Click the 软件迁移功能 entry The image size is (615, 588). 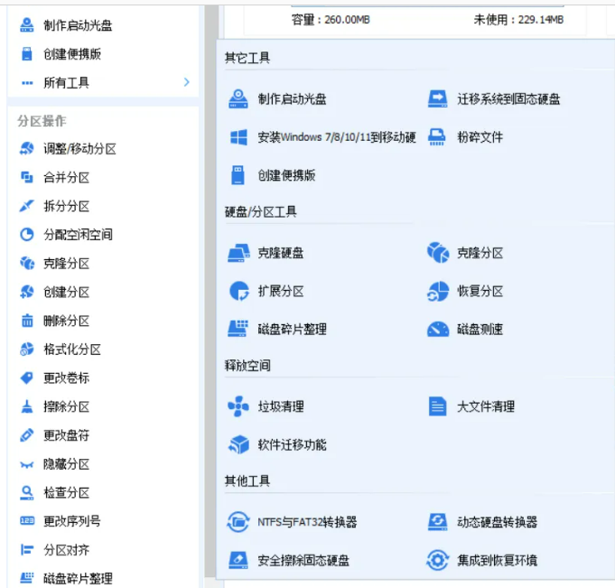pyautogui.click(x=292, y=444)
